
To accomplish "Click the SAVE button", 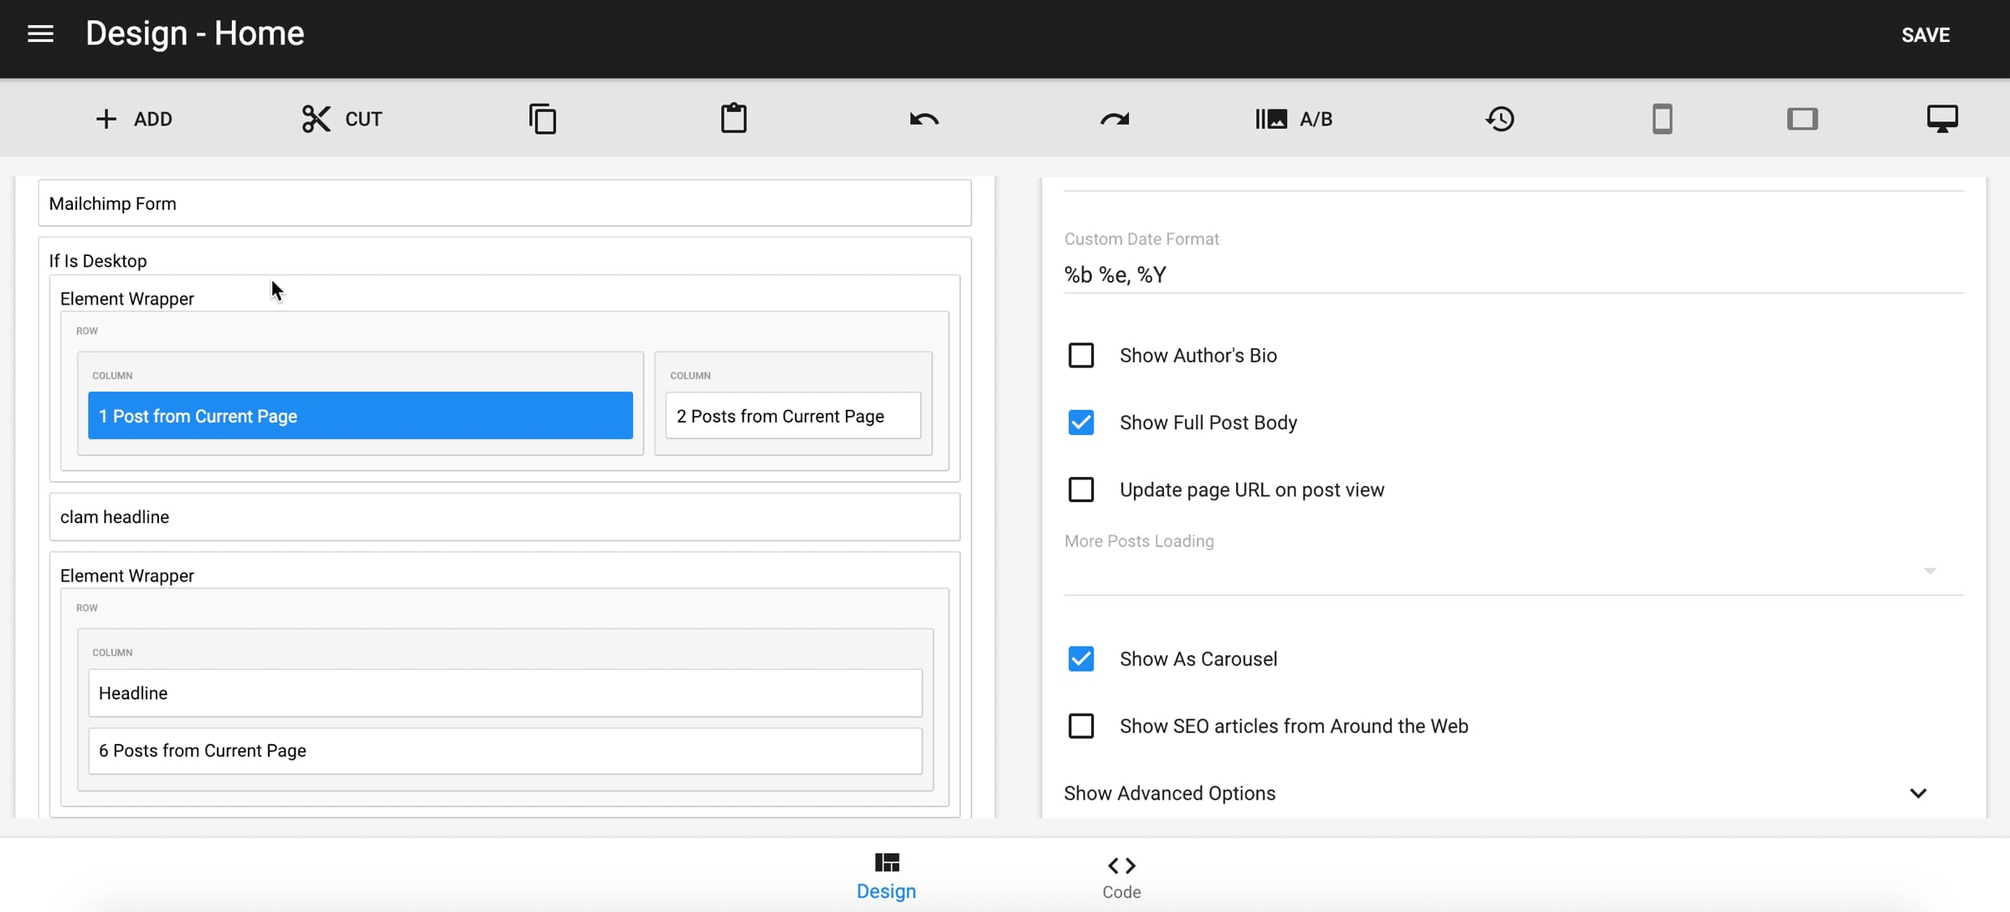I will click(x=1925, y=35).
